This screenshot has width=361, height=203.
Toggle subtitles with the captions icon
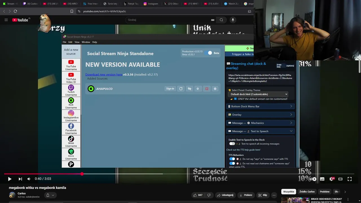pyautogui.click(x=322, y=179)
